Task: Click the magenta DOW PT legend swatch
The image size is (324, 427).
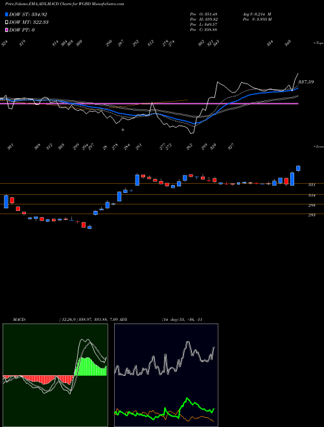Action: [x=6, y=30]
